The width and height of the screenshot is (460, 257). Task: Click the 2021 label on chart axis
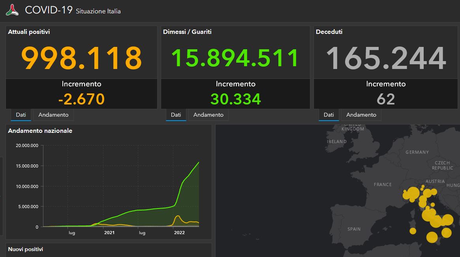[109, 233]
